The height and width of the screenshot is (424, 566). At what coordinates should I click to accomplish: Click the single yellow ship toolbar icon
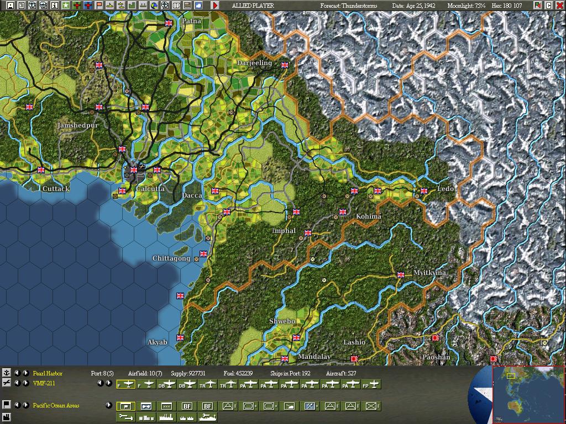pos(110,6)
